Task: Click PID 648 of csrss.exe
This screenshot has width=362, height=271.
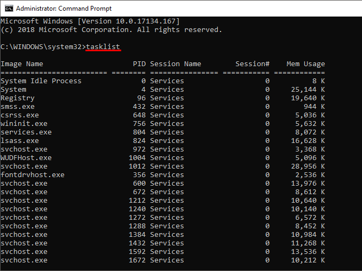Action: click(x=139, y=115)
